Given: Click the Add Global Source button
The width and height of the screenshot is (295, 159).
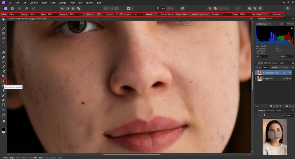Looking at the screenshot, I should tap(200, 14).
